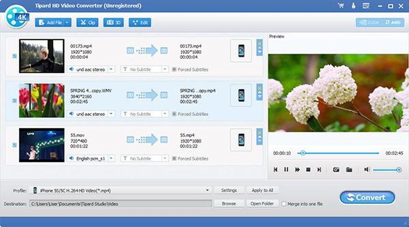Viewport: 409px width, 227px height.
Task: Open the menu icon in title bar
Action: (366, 6)
